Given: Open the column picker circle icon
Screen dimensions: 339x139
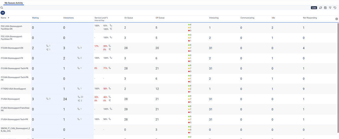Looking at the screenshot, I should pyautogui.click(x=336, y=19).
